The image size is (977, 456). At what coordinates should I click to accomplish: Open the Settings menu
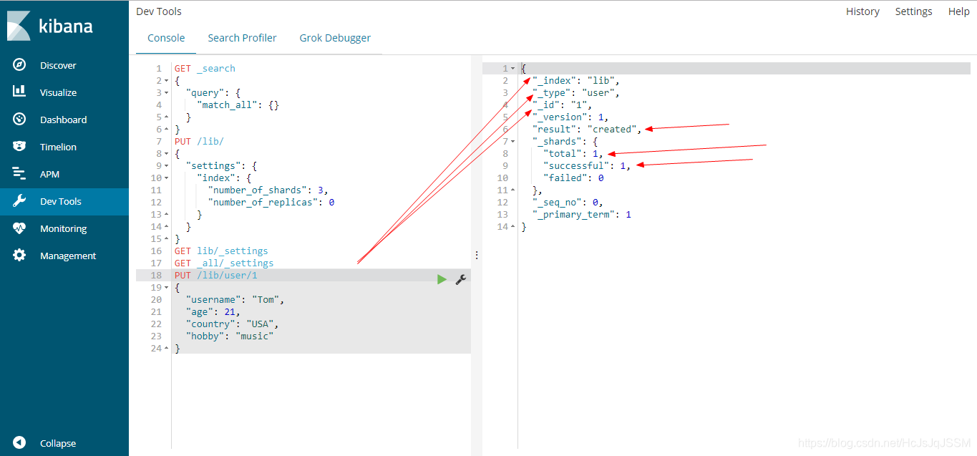coord(913,11)
